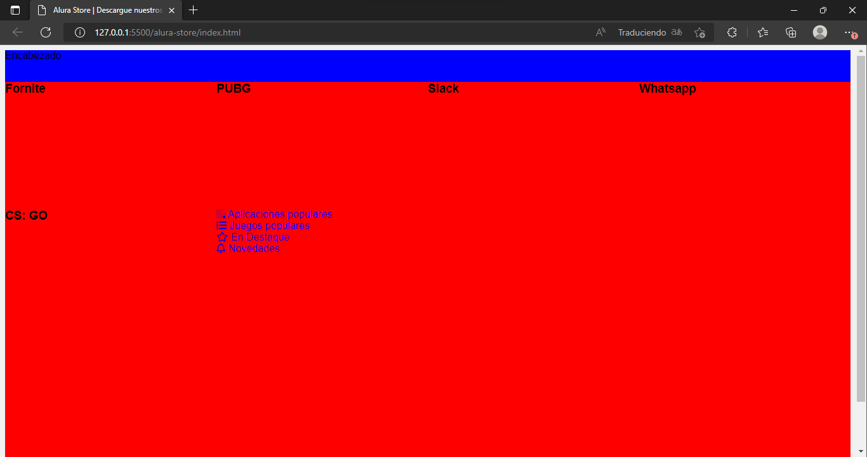Open Read aloud icon in address bar
Viewport: 867px width, 457px height.
point(600,32)
